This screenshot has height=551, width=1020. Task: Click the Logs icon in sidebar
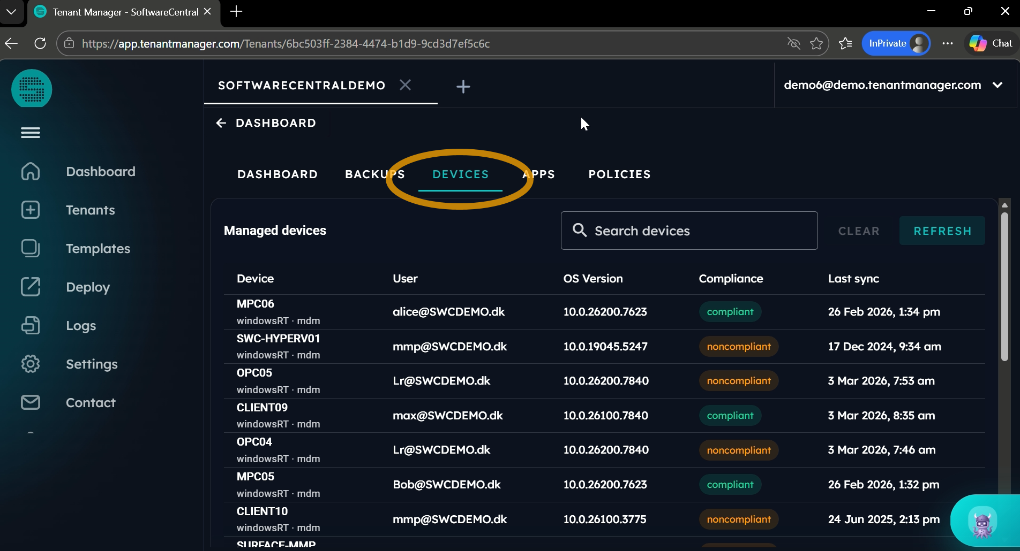point(31,325)
